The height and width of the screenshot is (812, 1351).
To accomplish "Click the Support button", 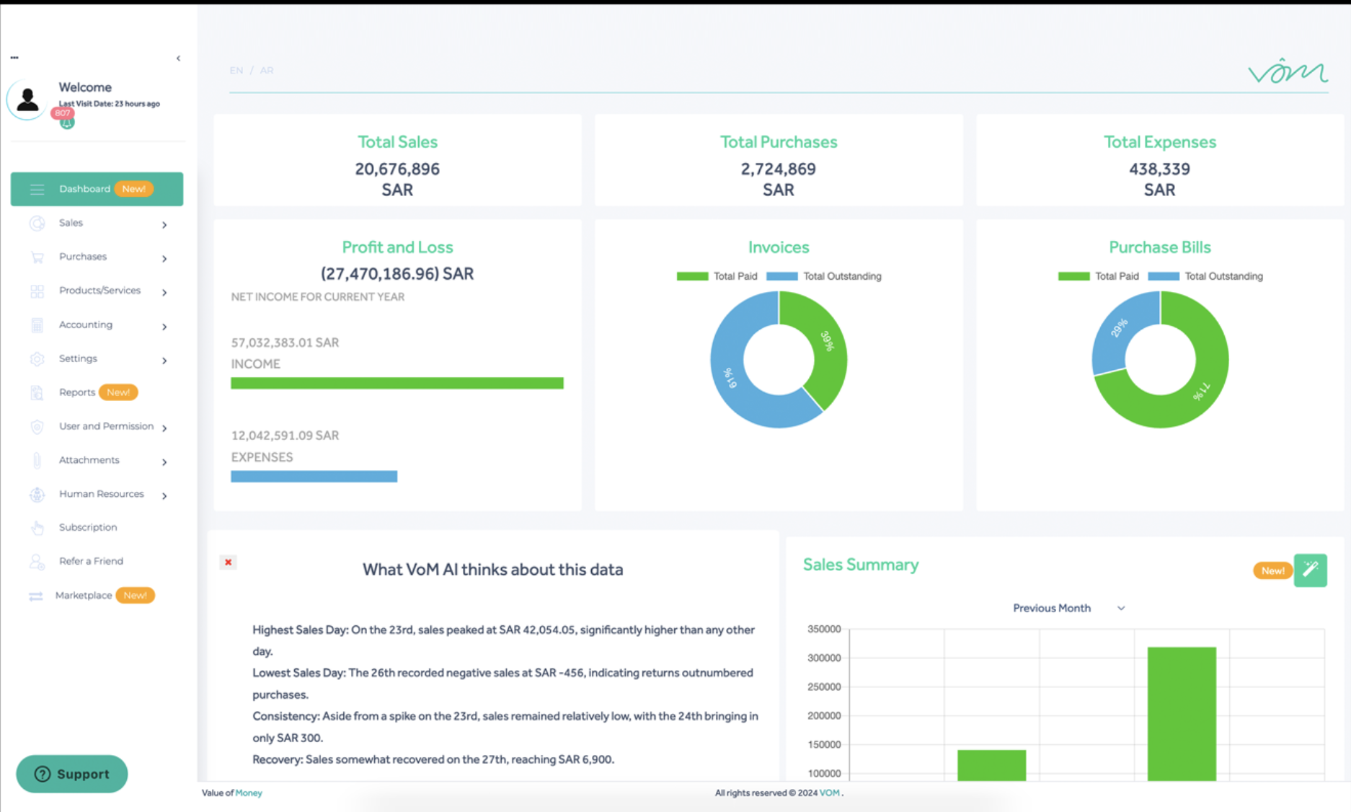I will [72, 774].
